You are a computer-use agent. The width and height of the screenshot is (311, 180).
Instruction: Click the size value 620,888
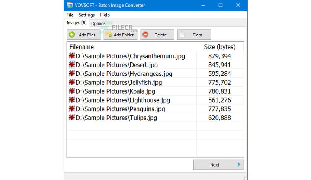(219, 118)
